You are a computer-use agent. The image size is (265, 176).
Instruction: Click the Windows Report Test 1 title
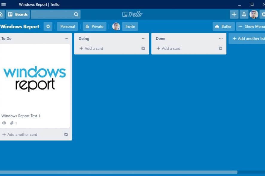(x=21, y=116)
